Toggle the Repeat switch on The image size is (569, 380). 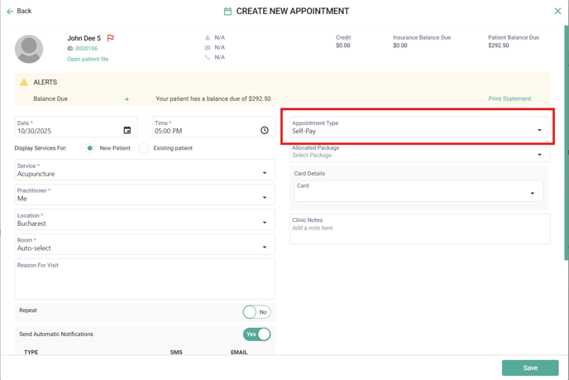click(256, 312)
